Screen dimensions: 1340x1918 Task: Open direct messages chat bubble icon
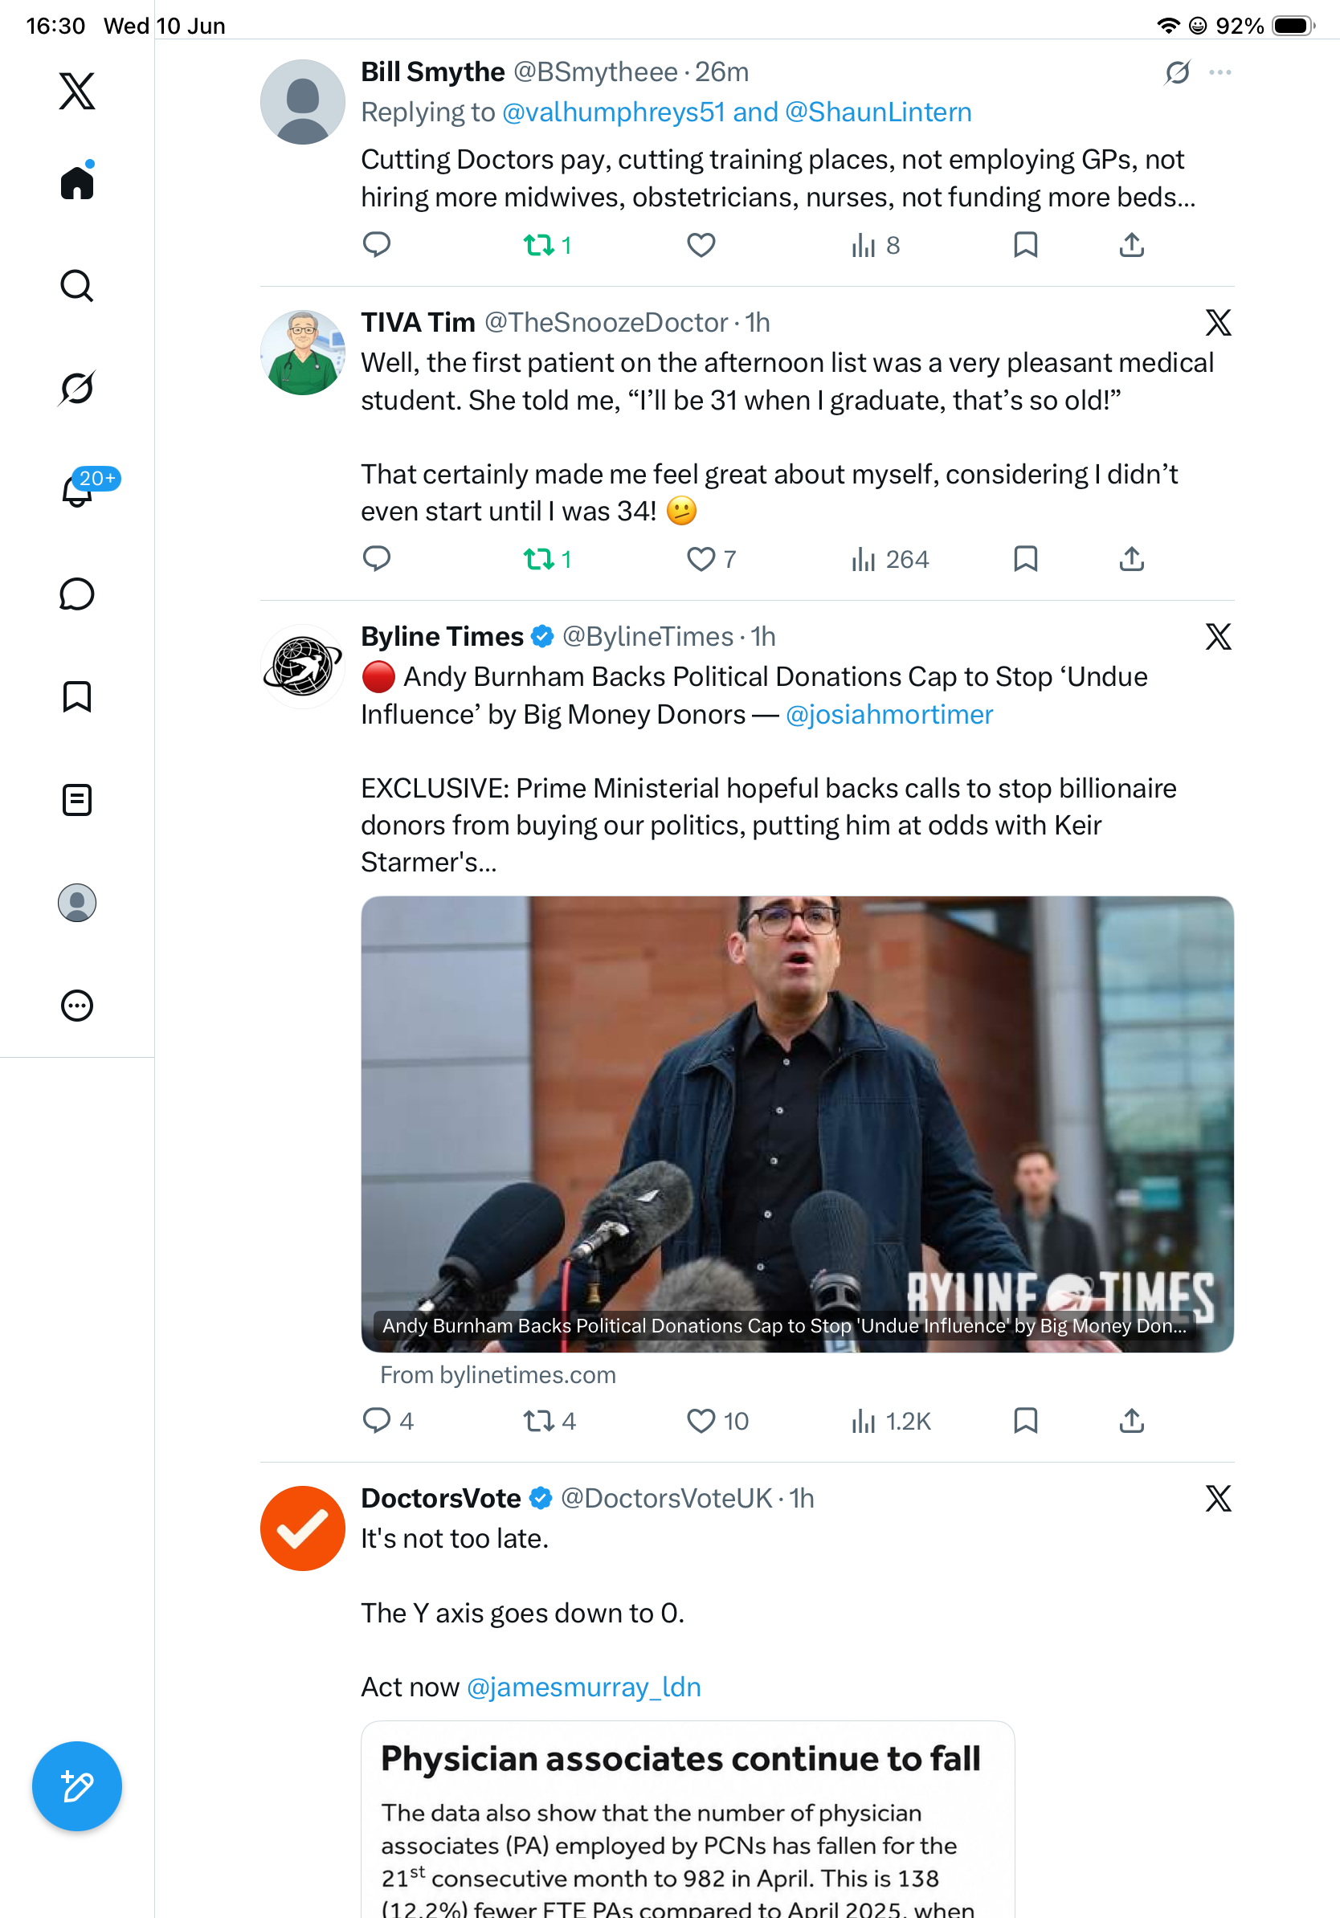[x=77, y=594]
